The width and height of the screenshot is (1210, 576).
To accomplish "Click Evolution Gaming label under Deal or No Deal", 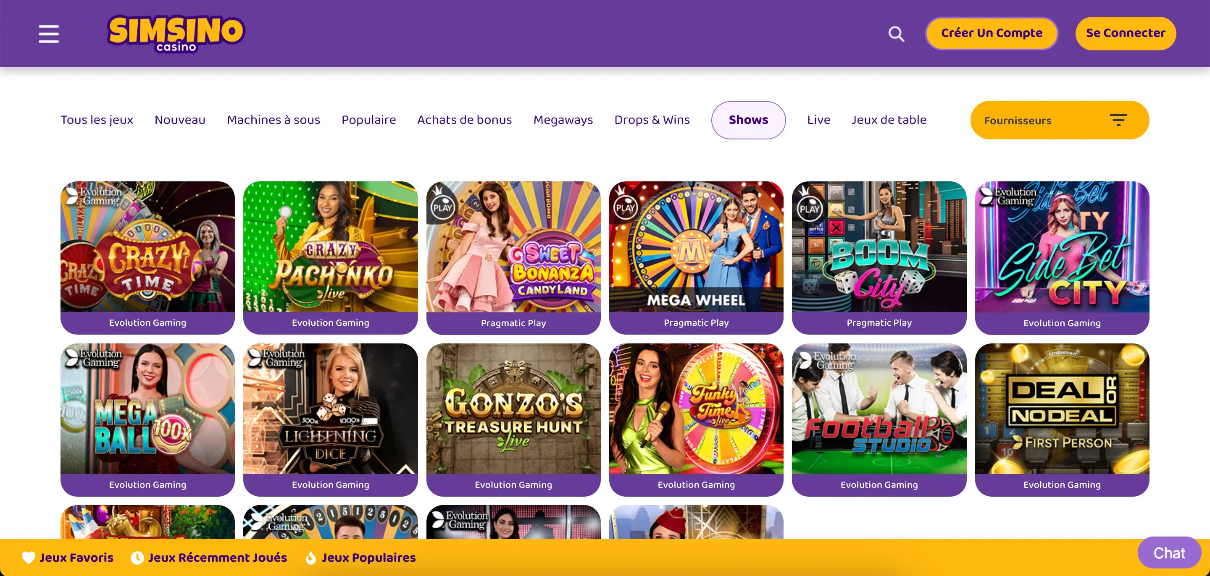I will 1062,485.
